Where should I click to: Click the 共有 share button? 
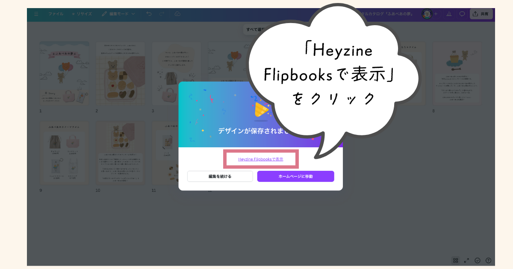(x=481, y=14)
